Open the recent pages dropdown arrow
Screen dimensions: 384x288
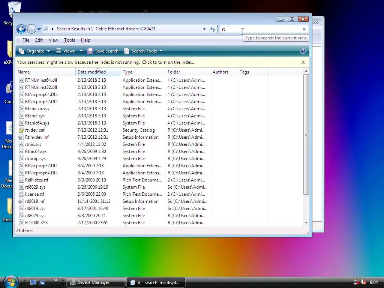[39, 29]
